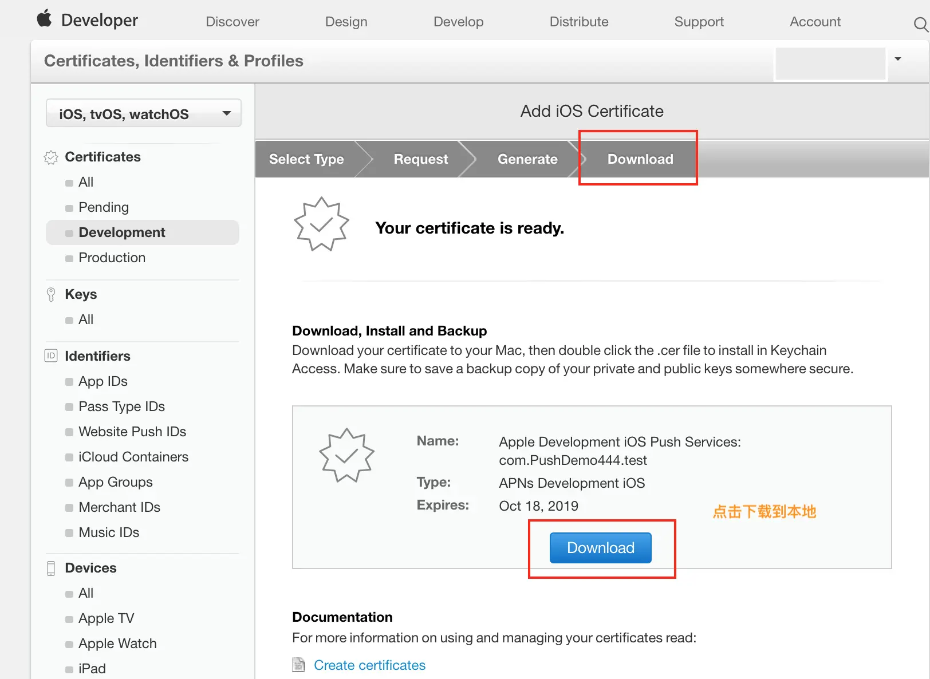This screenshot has width=930, height=679.
Task: Click the blue Download button
Action: (601, 548)
